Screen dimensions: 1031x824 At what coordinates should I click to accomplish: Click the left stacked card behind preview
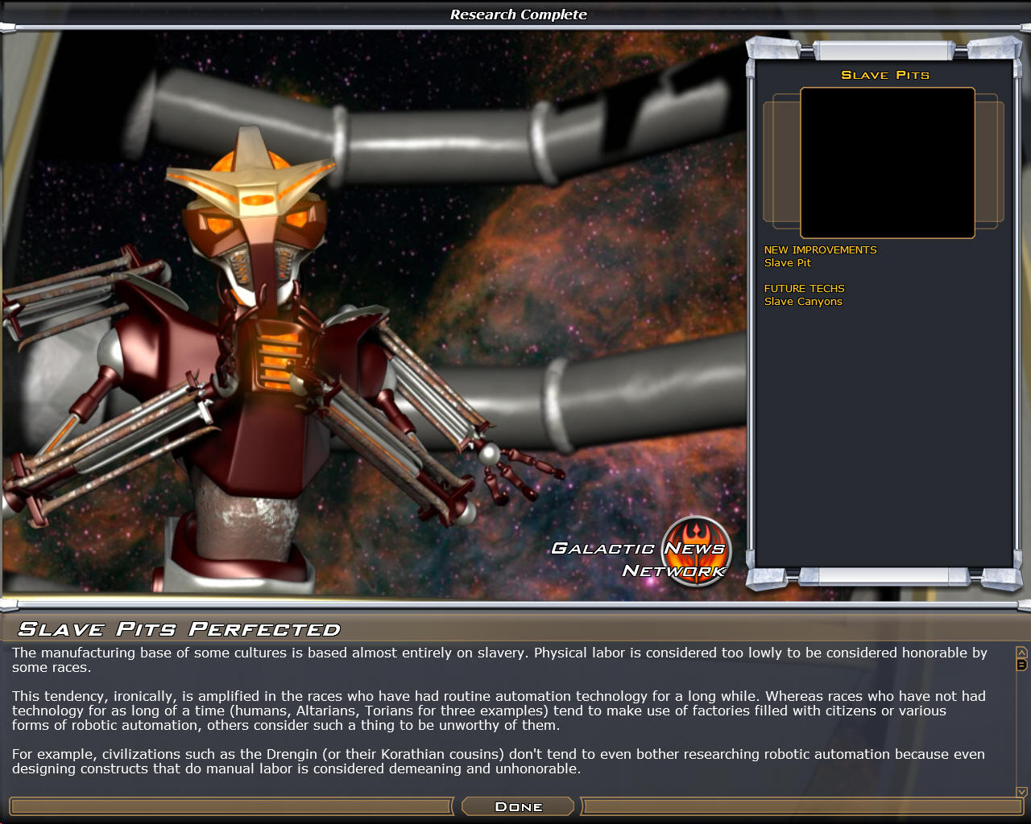[781, 161]
